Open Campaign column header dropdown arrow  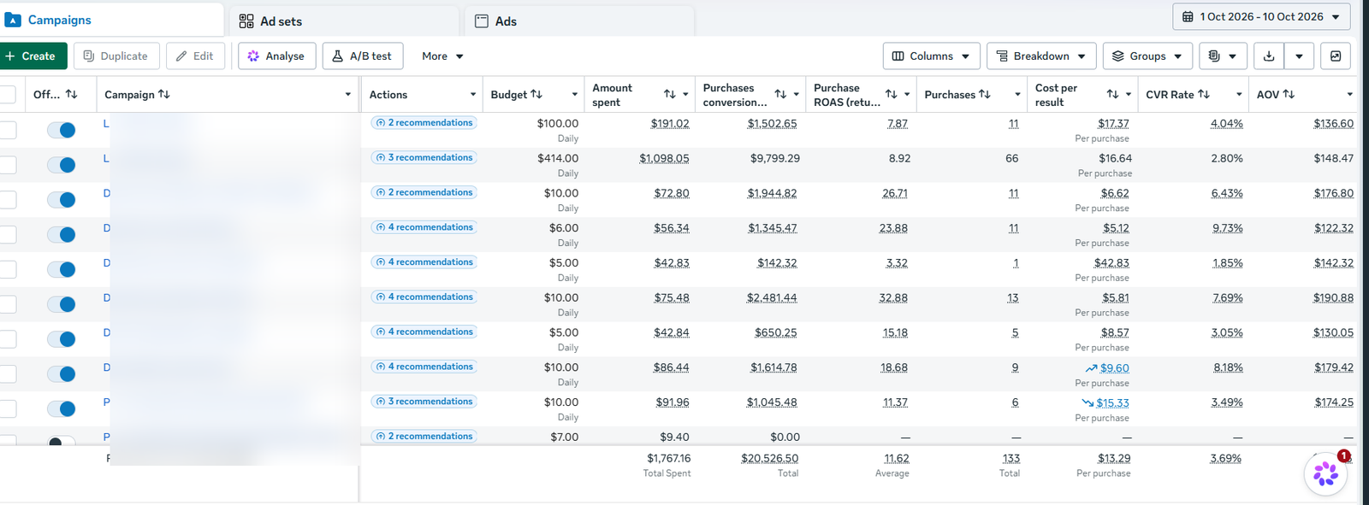347,95
